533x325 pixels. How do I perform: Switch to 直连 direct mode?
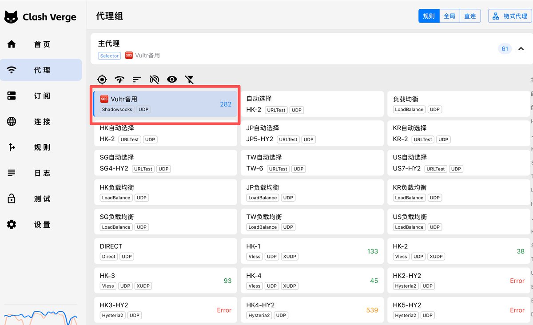tap(470, 16)
